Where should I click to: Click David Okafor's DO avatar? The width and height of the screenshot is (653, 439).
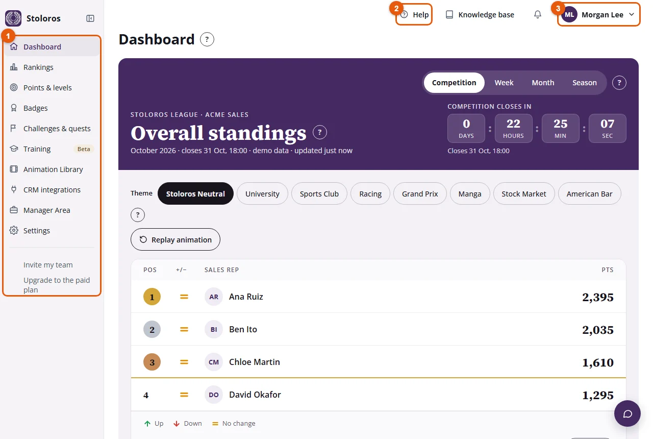click(x=214, y=395)
